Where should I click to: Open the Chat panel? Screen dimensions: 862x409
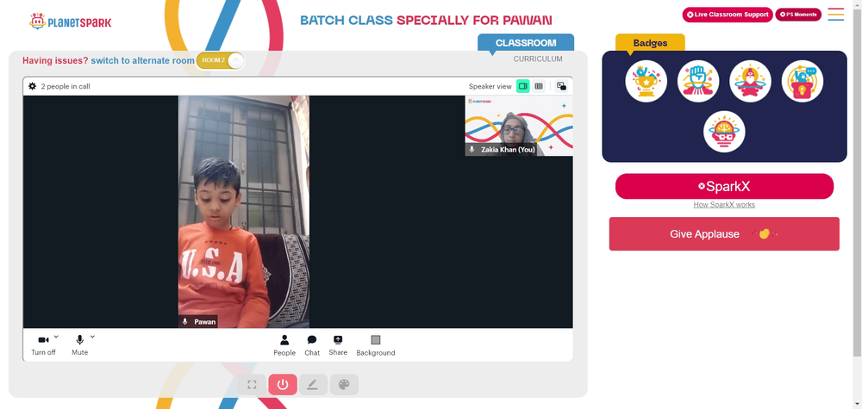point(312,346)
